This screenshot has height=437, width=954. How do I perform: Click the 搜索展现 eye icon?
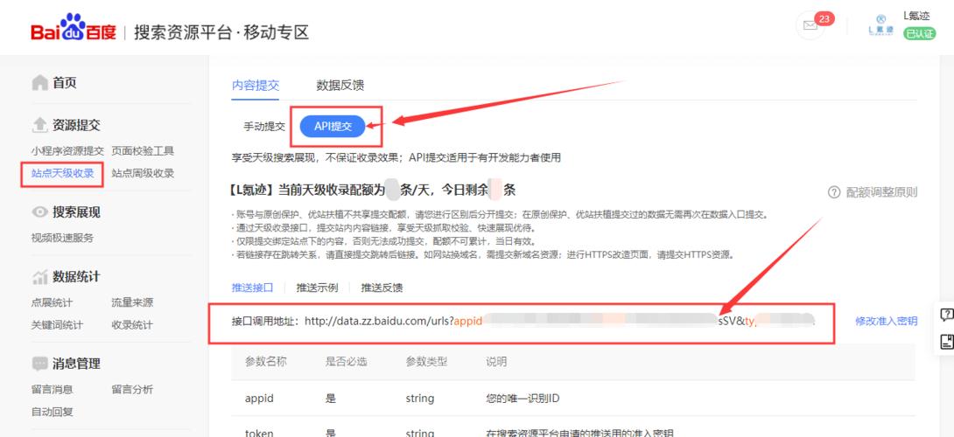click(39, 212)
